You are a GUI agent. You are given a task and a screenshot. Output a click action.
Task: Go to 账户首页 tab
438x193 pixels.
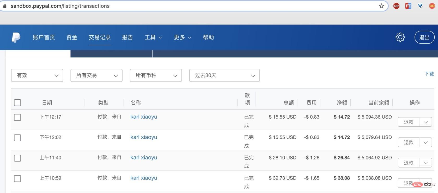click(44, 37)
